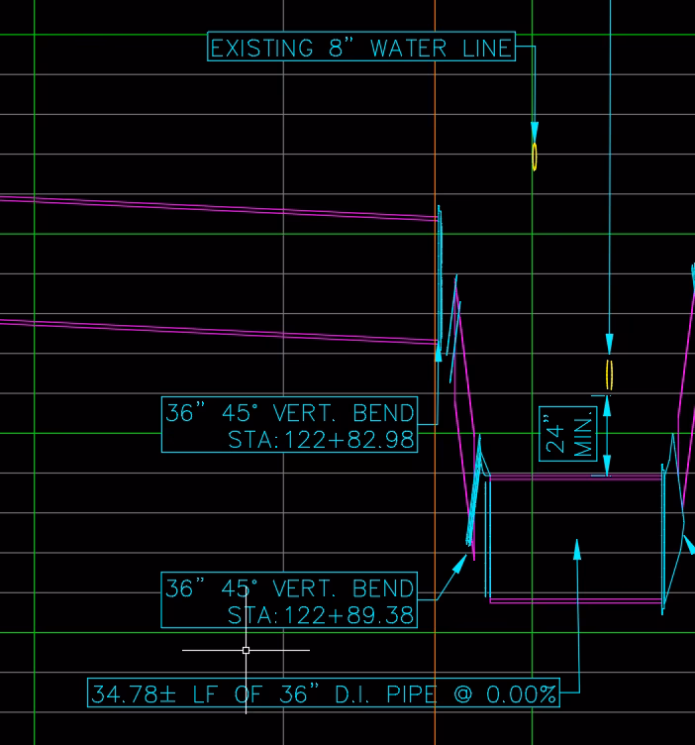Click the crosshair cursor pickbox

click(246, 650)
